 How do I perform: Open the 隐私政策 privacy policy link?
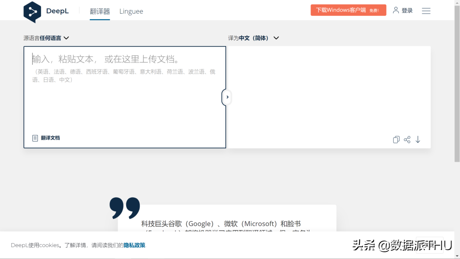click(x=134, y=245)
